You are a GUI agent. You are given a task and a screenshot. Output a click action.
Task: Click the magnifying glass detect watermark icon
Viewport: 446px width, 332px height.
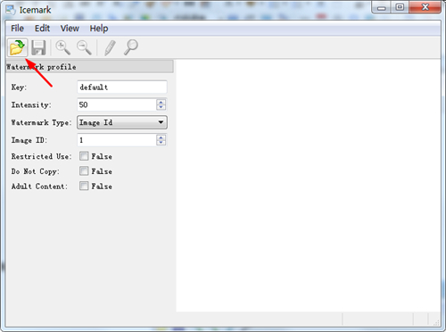pos(131,47)
